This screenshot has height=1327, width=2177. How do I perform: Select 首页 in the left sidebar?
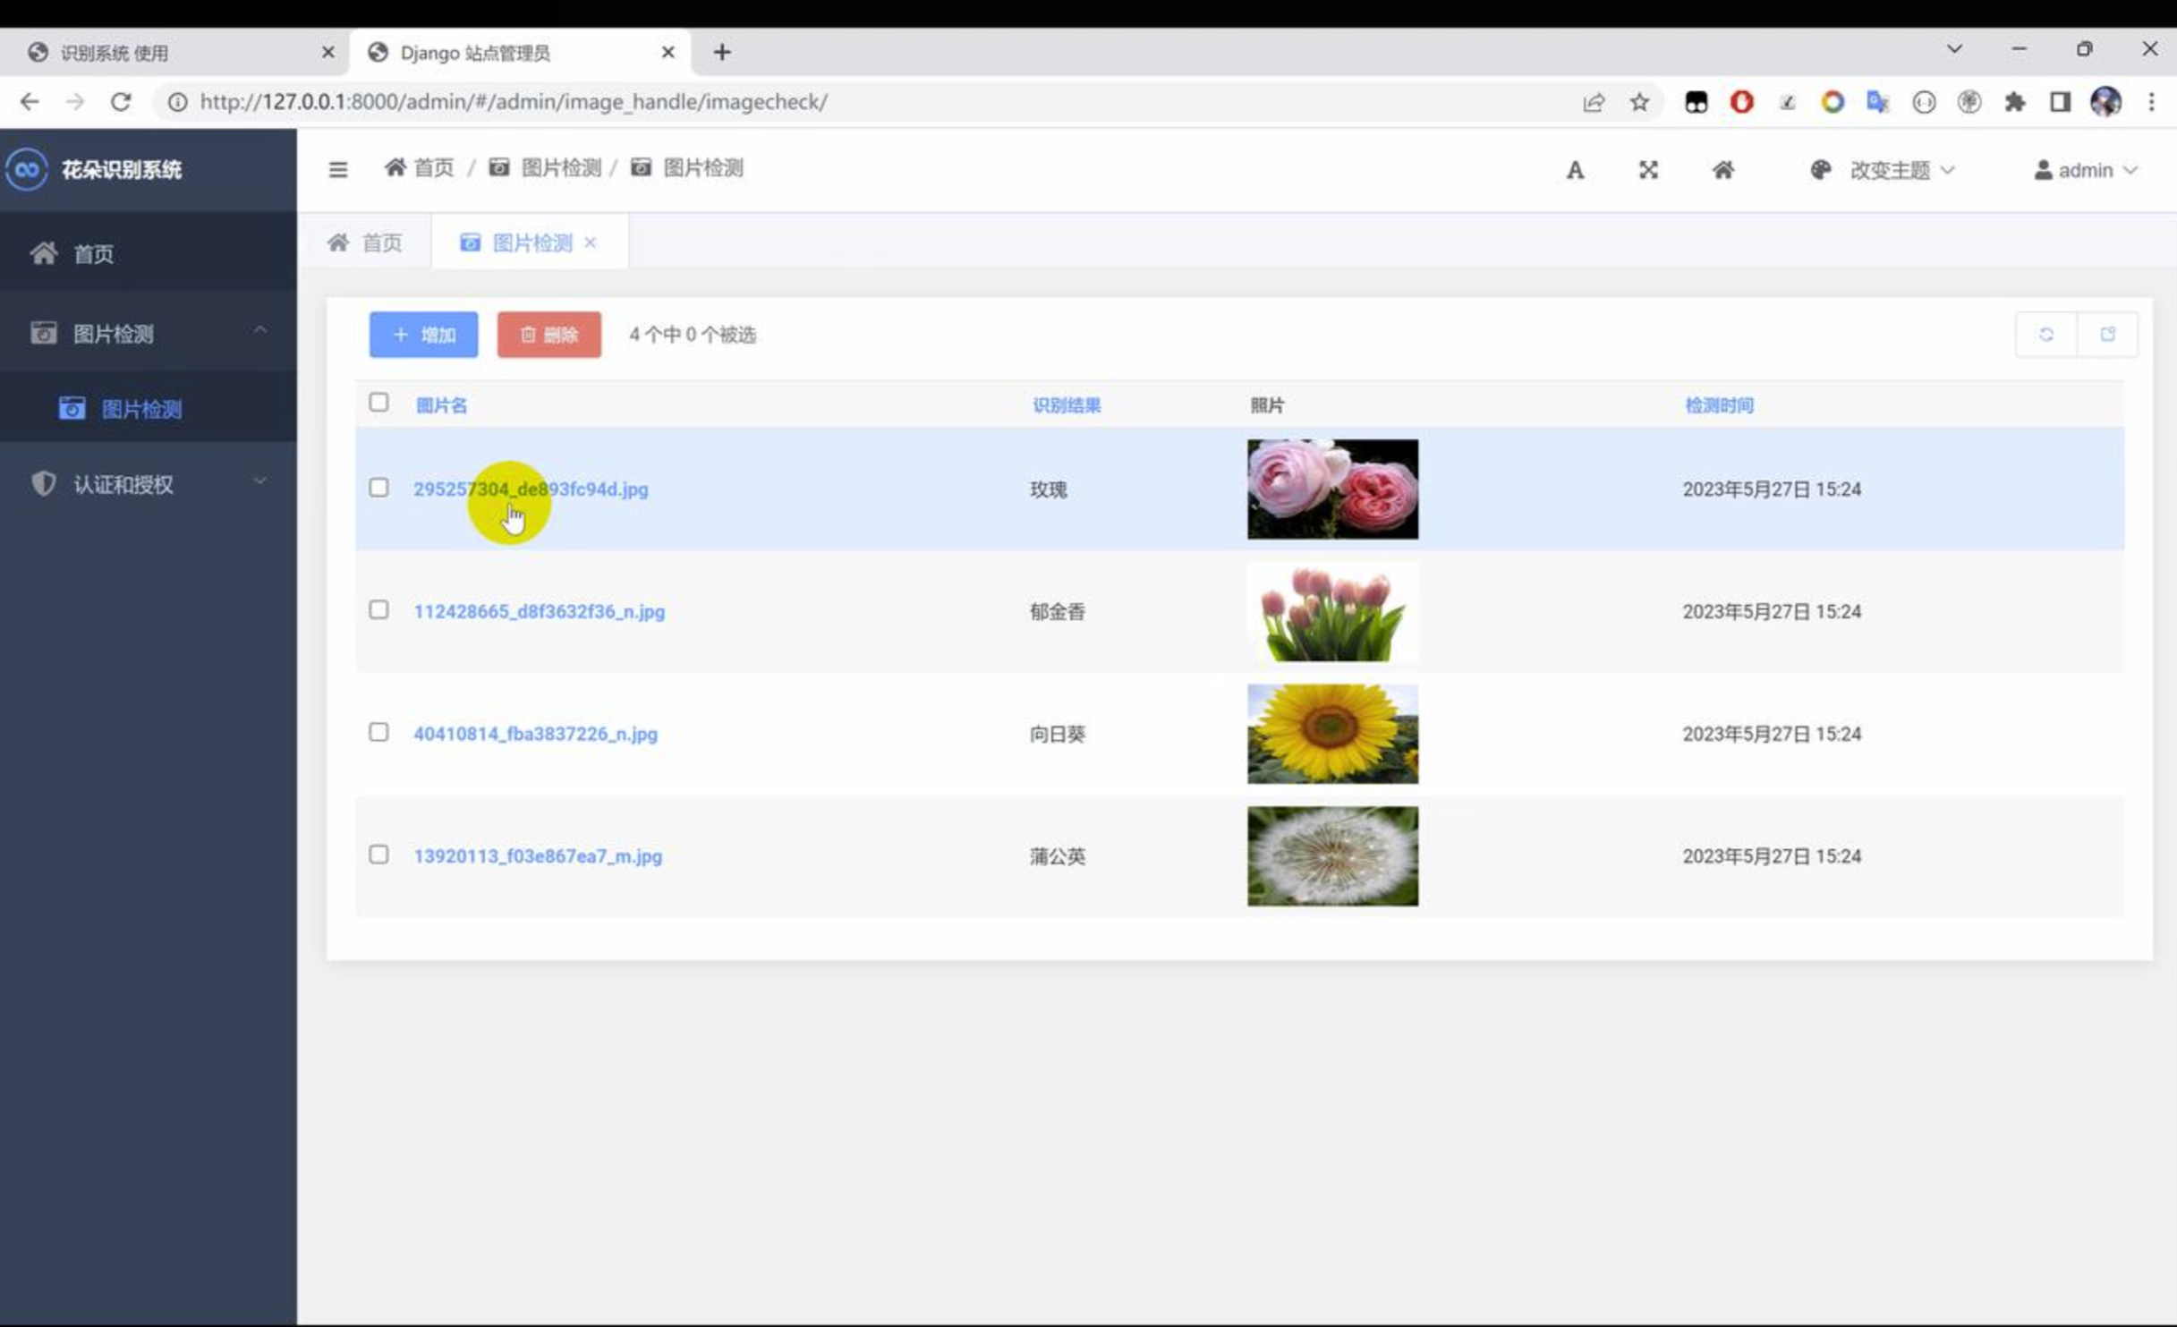pyautogui.click(x=93, y=254)
